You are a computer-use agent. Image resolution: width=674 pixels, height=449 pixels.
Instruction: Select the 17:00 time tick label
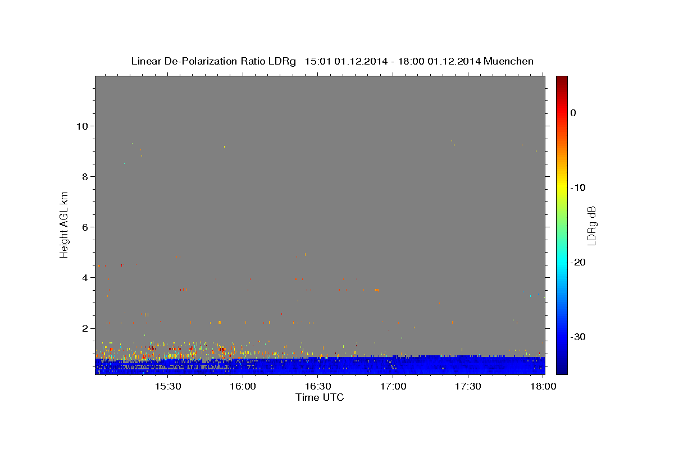point(393,387)
